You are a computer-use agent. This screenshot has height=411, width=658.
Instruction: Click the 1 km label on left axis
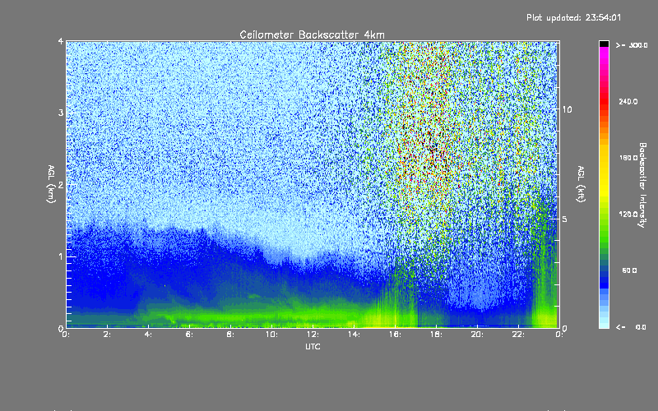(x=61, y=256)
